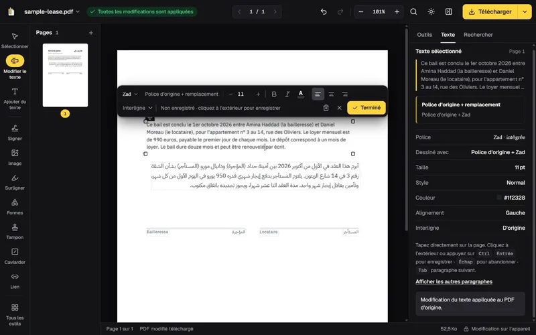The width and height of the screenshot is (536, 335).
Task: Click the app logo icon
Action: tap(11, 11)
